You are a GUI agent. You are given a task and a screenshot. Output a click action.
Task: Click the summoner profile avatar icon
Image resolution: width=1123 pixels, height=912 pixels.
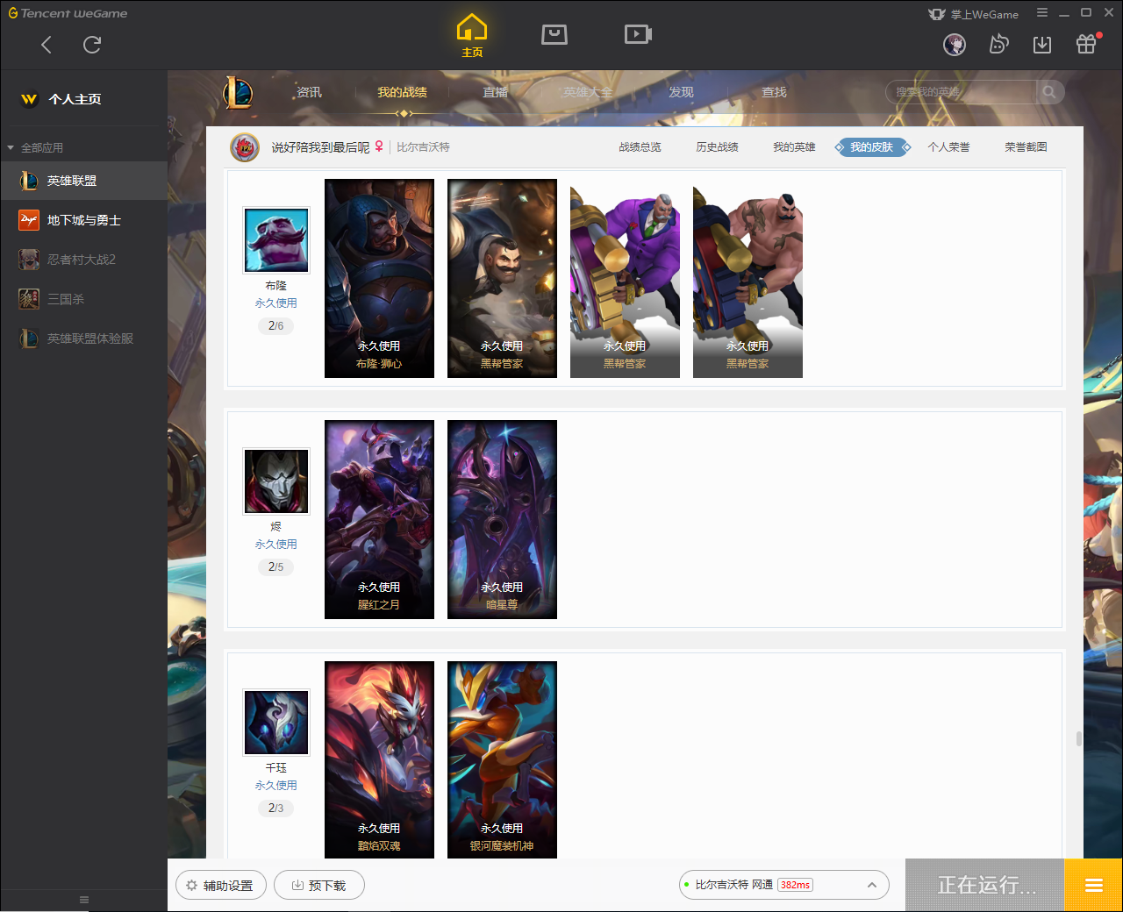coord(245,147)
